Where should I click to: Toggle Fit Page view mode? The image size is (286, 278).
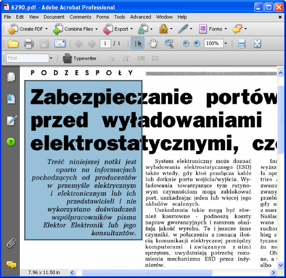[257, 44]
